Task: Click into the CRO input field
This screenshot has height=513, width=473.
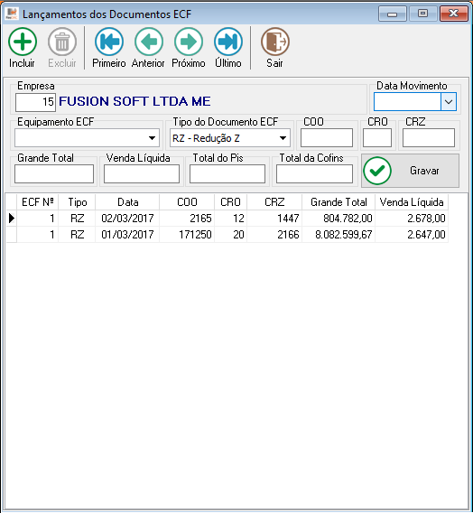Action: point(377,138)
